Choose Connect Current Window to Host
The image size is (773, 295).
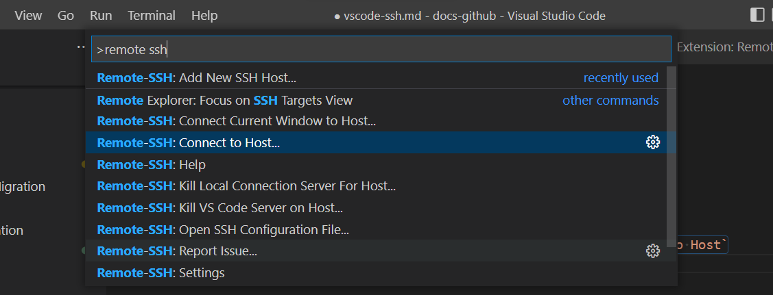coord(381,121)
